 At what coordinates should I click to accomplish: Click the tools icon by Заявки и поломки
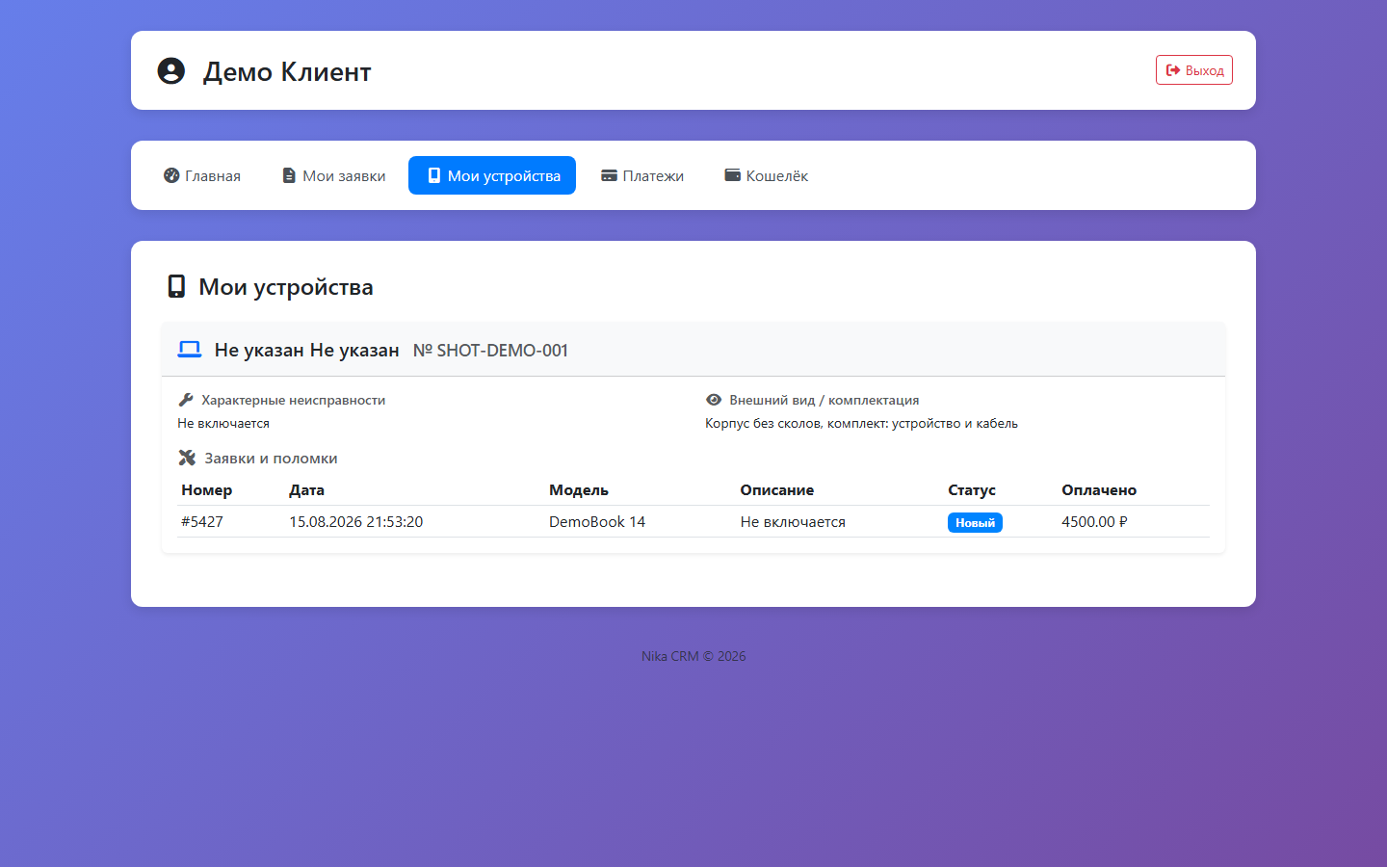coord(187,458)
